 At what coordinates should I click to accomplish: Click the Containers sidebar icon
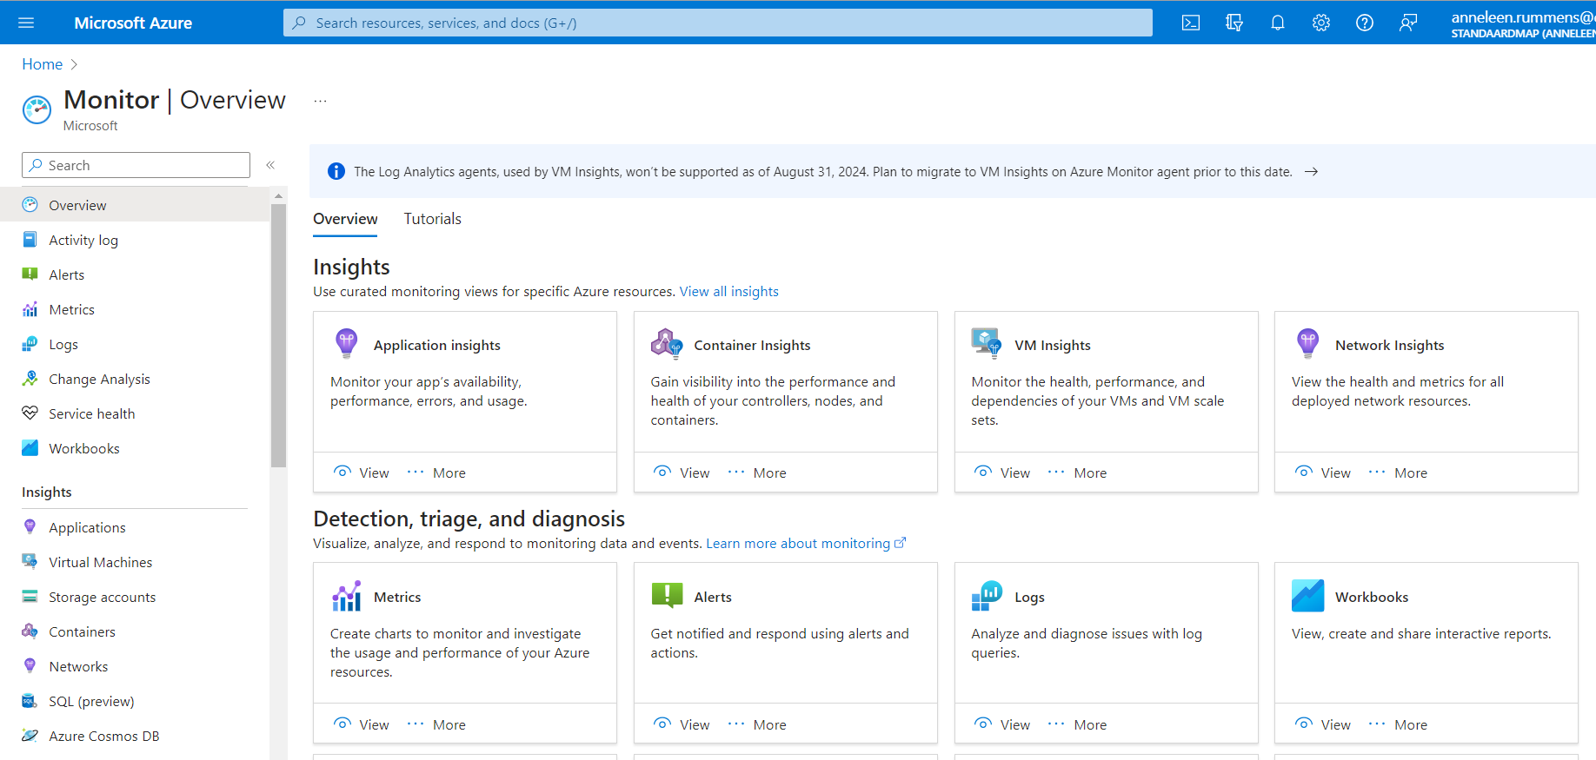[30, 631]
